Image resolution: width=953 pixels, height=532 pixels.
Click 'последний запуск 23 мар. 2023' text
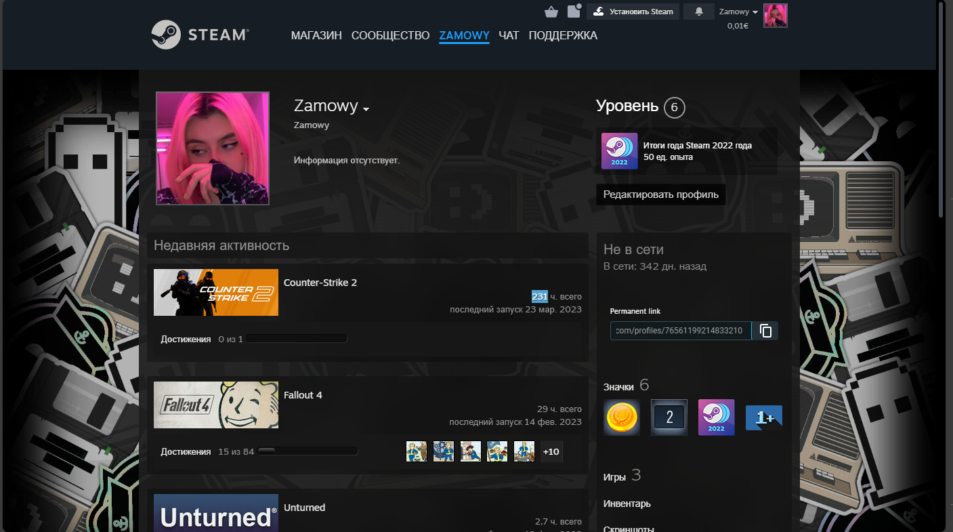(515, 310)
